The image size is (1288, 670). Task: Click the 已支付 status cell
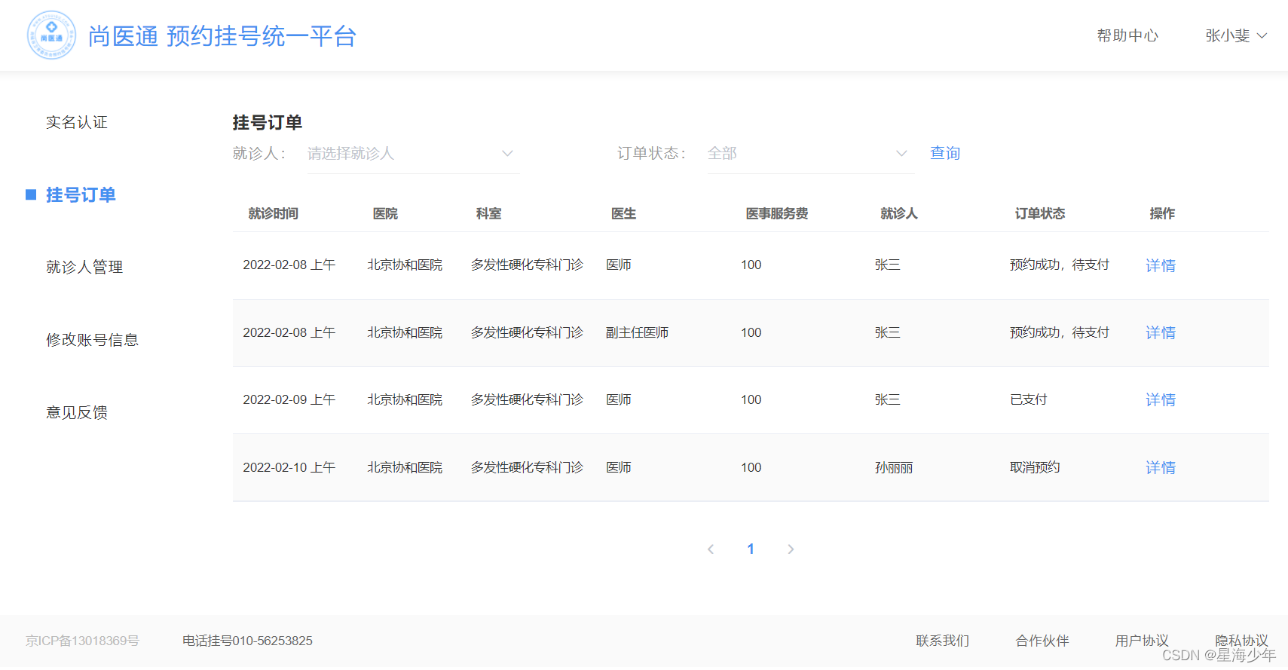(1029, 399)
